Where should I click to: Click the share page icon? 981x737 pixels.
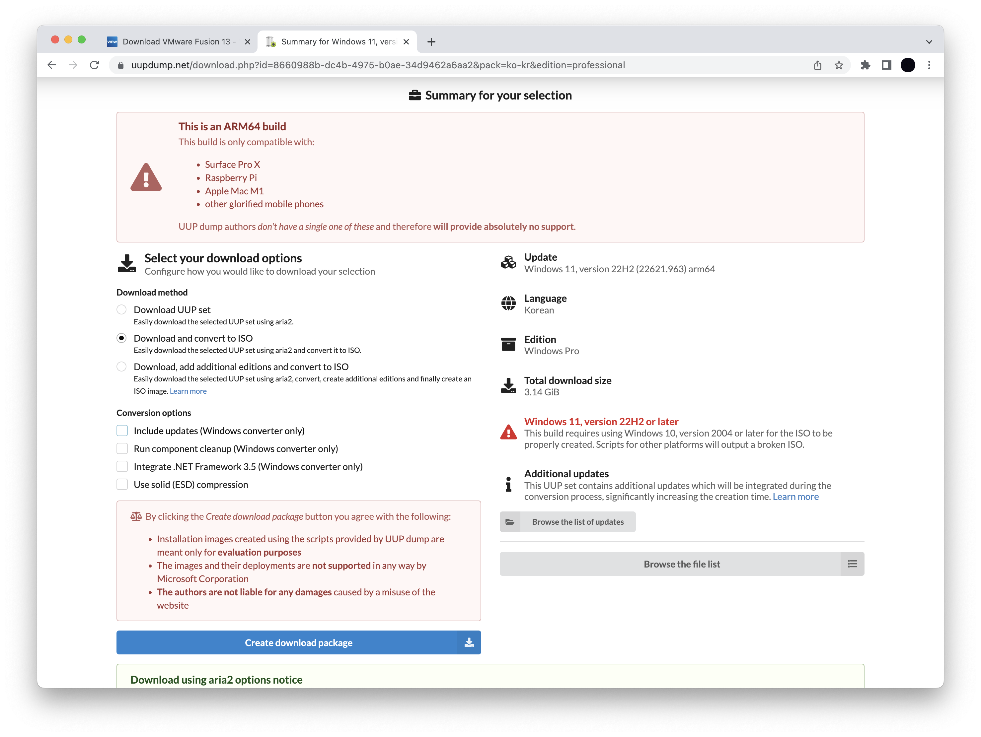click(817, 65)
